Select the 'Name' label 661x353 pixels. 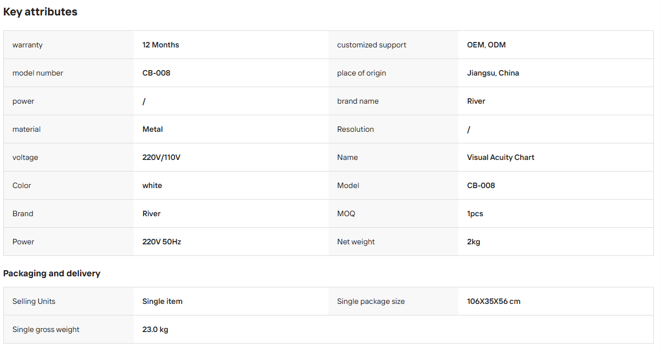click(x=347, y=158)
